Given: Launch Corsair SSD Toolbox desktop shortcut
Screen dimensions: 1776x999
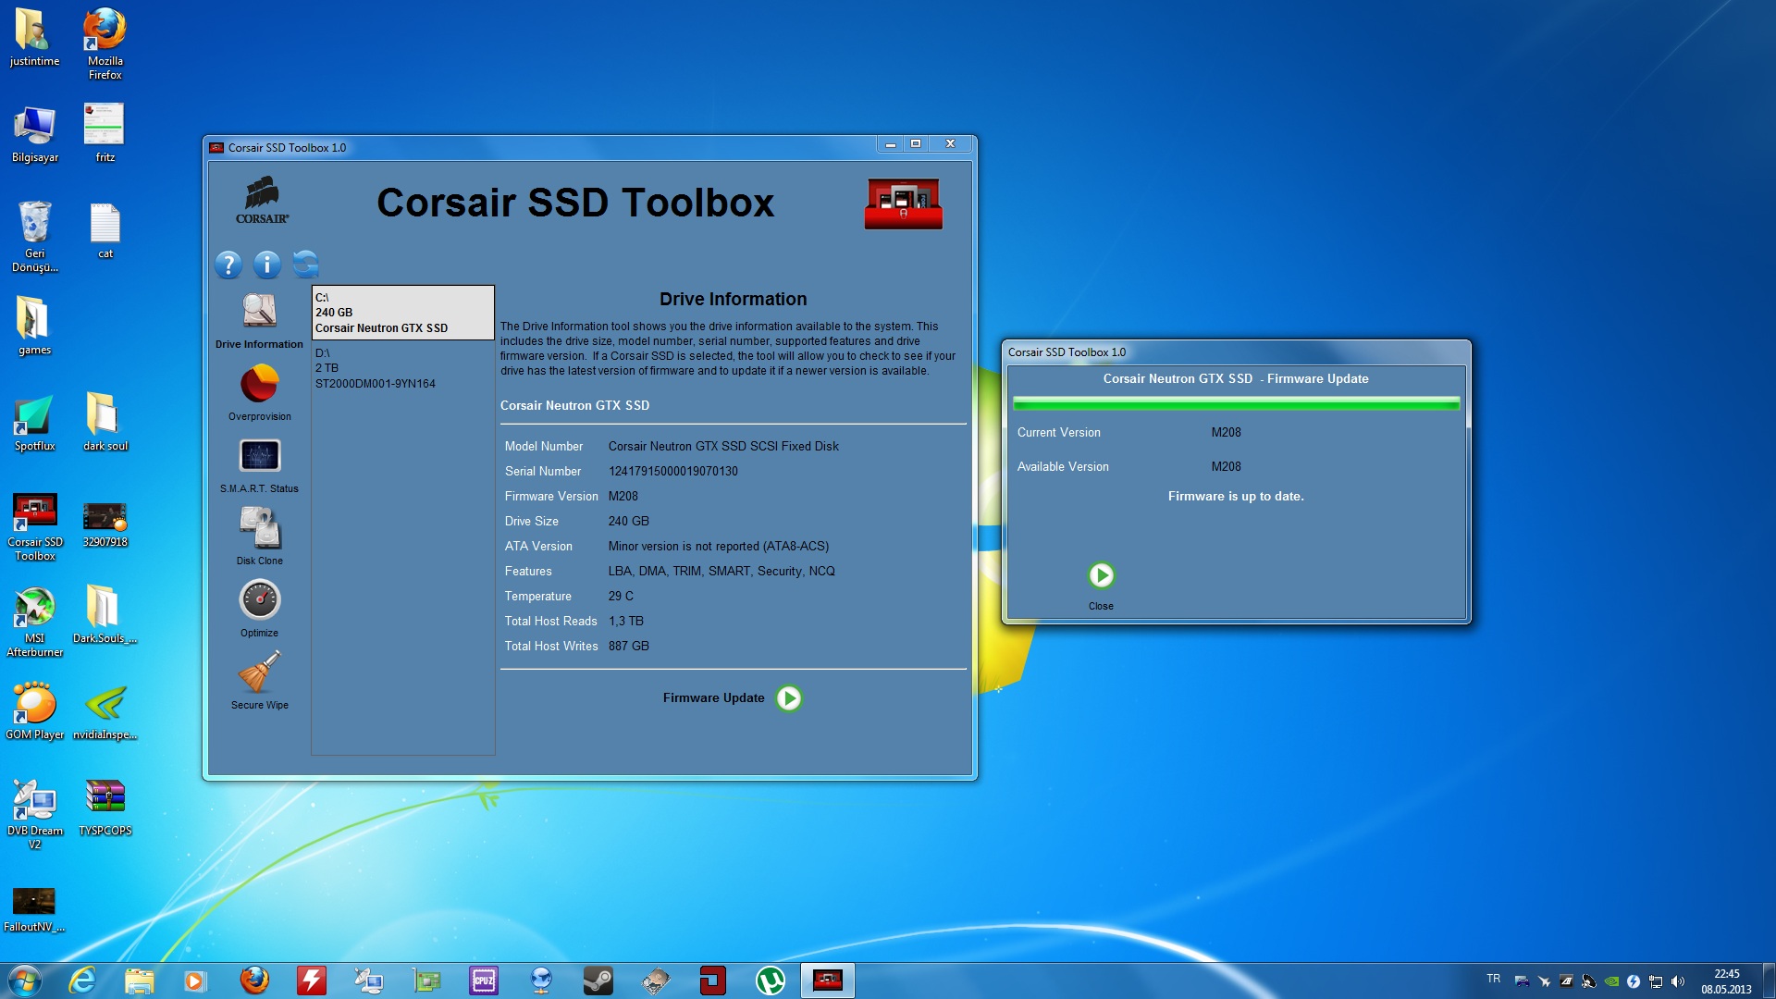Looking at the screenshot, I should (34, 527).
